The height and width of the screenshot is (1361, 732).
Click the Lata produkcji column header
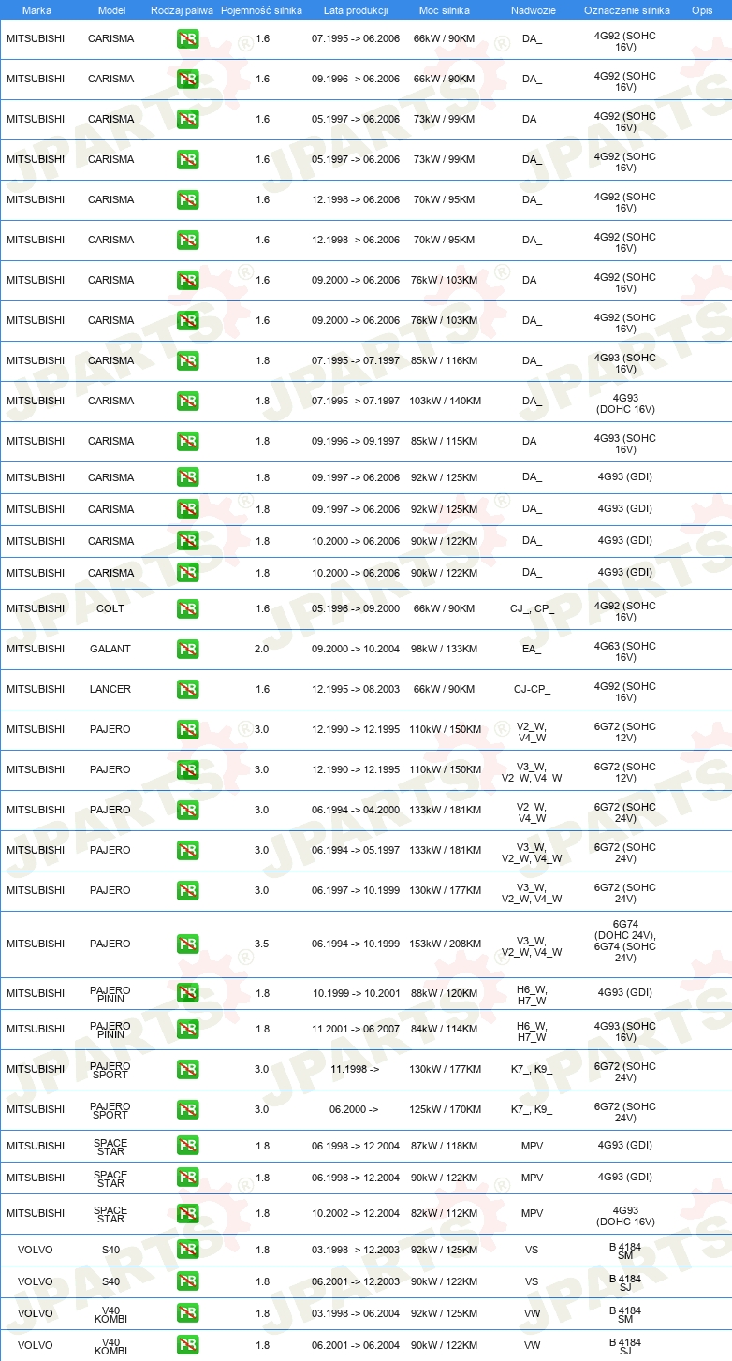click(x=356, y=10)
